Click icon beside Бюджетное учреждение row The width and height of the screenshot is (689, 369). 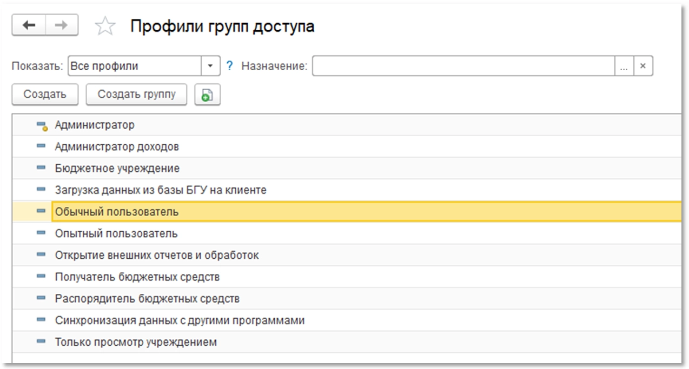(41, 168)
